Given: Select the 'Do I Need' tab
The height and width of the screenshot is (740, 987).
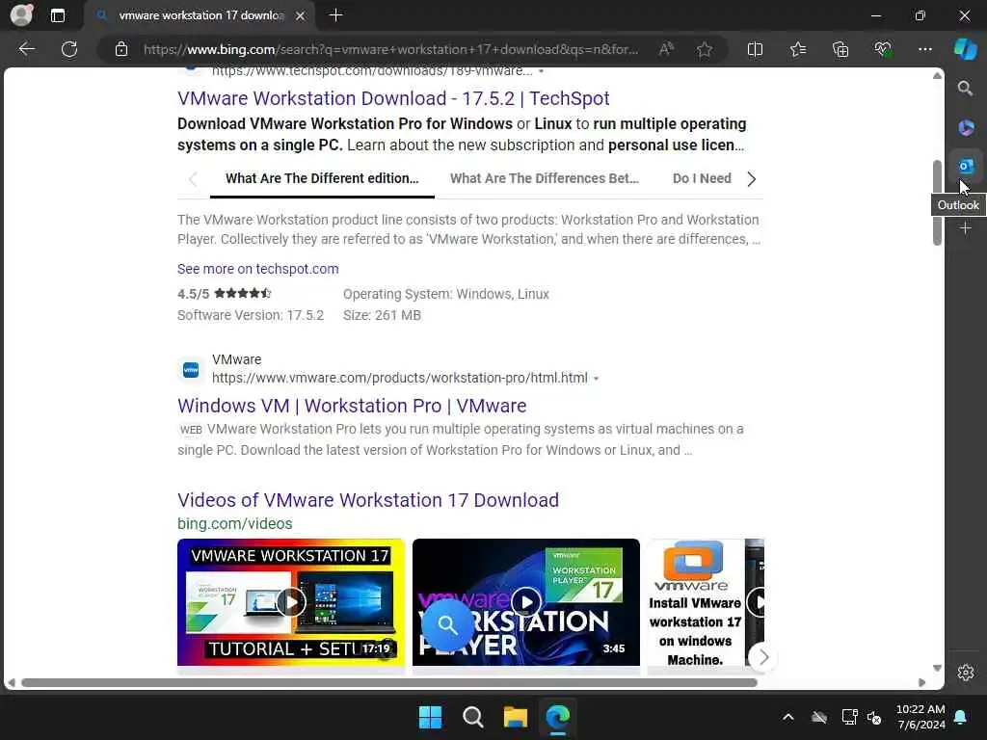Looking at the screenshot, I should [x=702, y=178].
